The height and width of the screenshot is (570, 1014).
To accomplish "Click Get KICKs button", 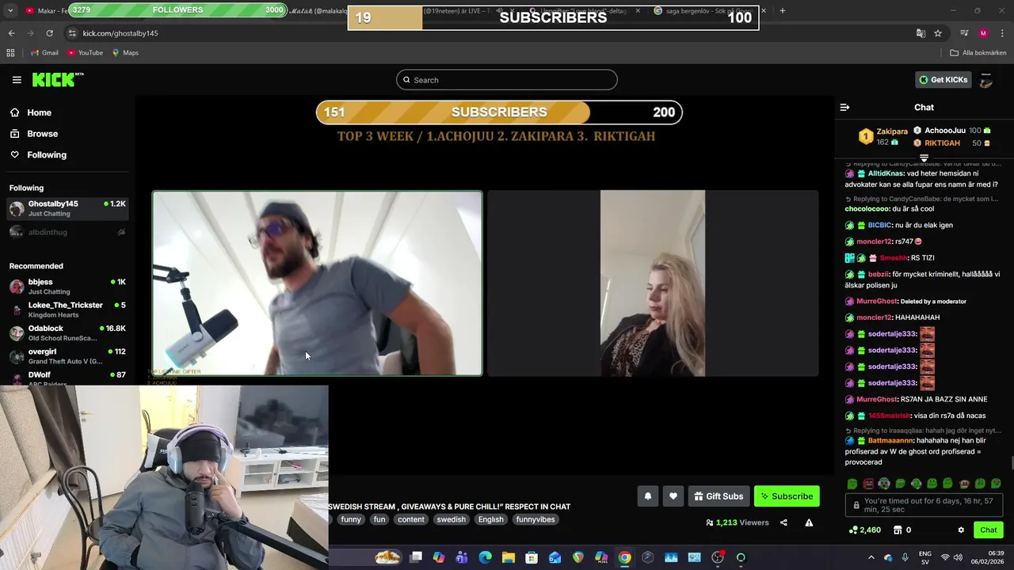I will (x=943, y=79).
